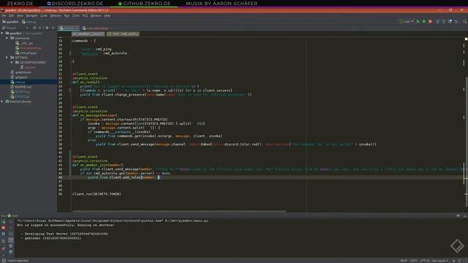The image size is (468, 263).
Task: Click ZEKRO.DE link in top banner
Action: (20, 4)
